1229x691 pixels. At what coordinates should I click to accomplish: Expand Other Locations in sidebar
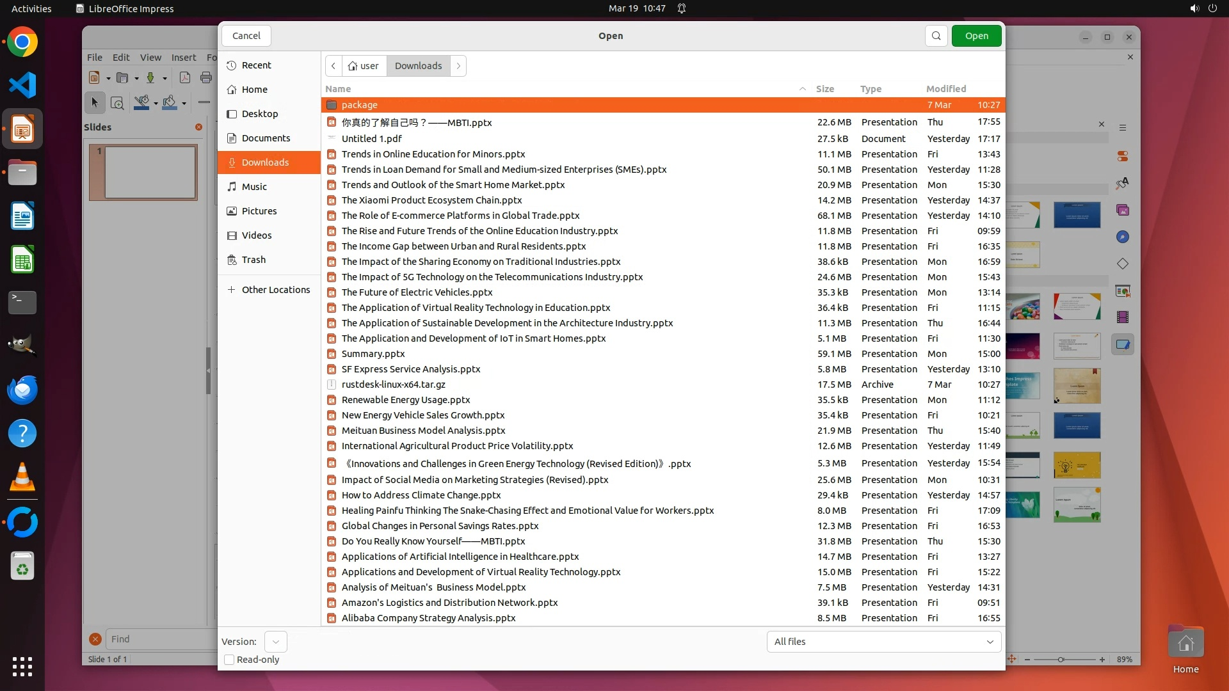(275, 290)
